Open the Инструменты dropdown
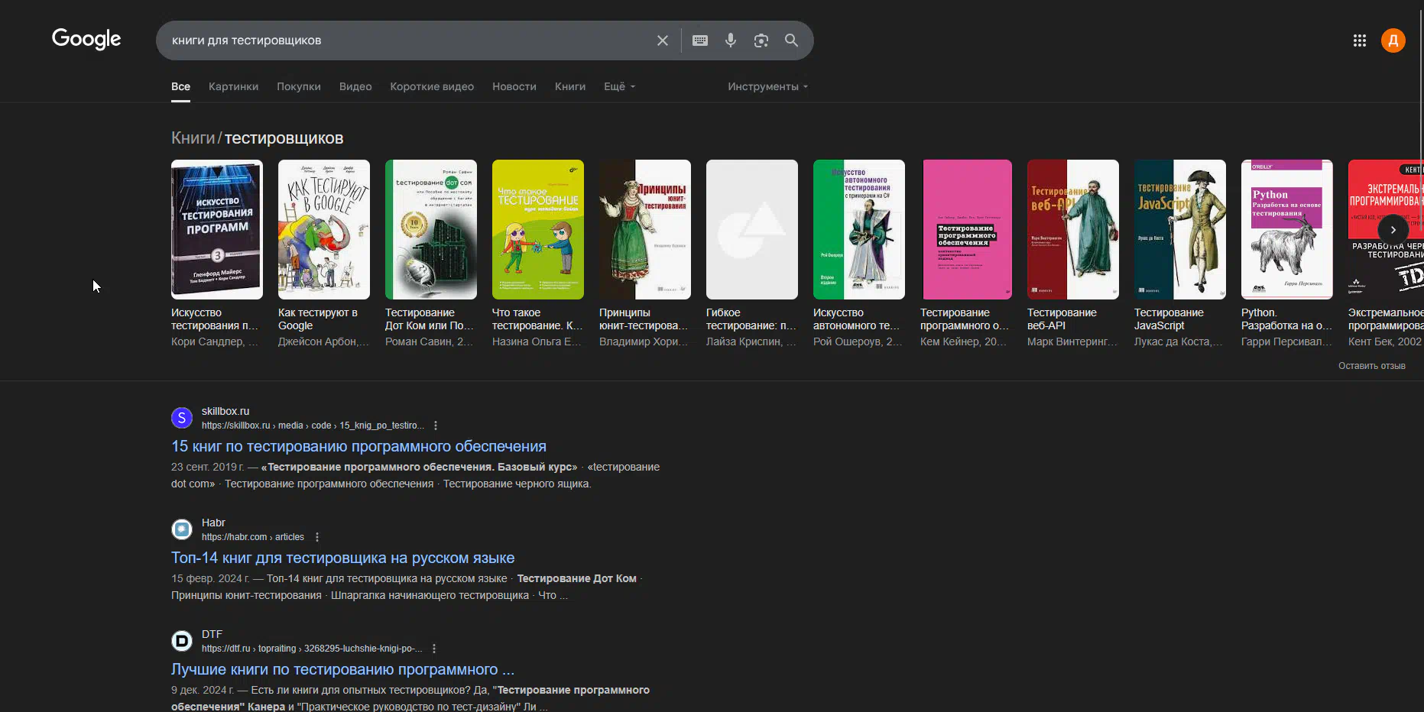The height and width of the screenshot is (712, 1424). (x=767, y=86)
